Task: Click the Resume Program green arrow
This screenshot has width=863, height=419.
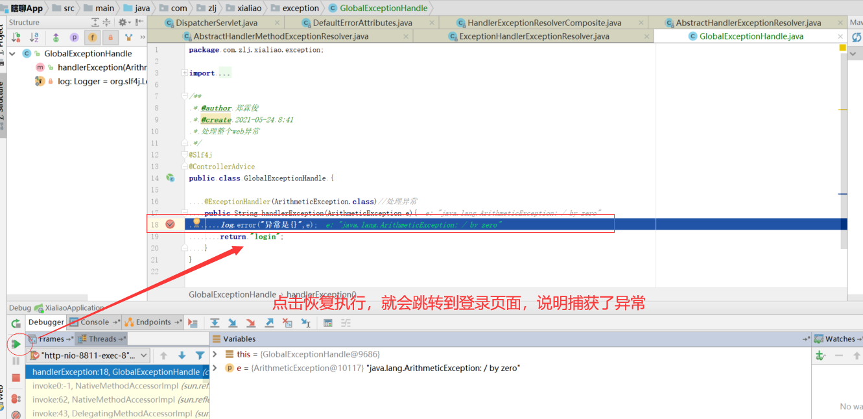Action: tap(16, 344)
